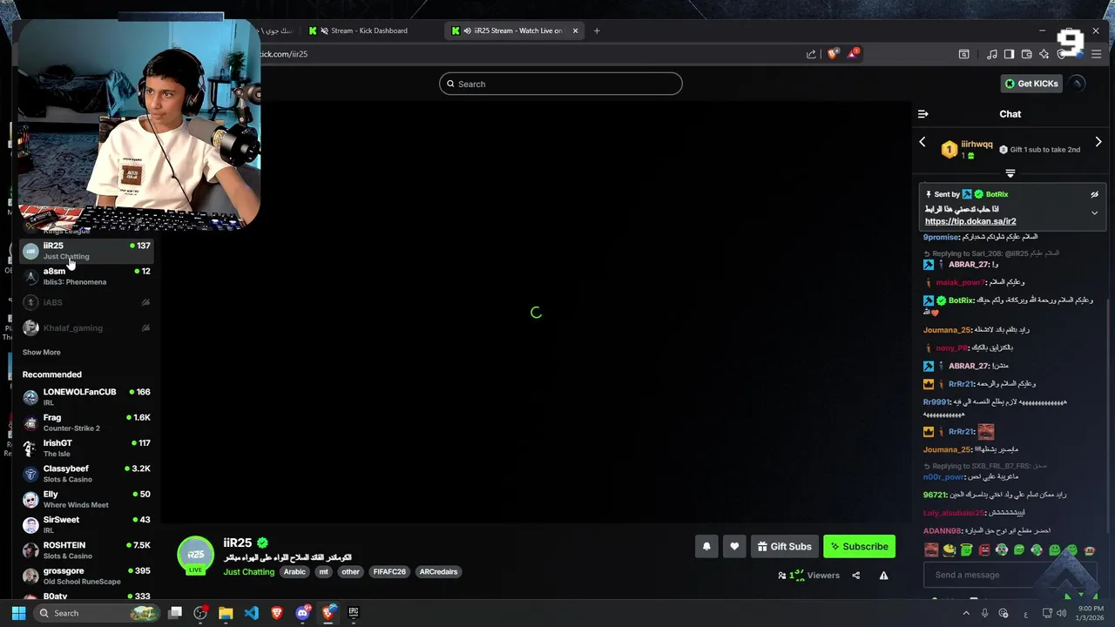Image resolution: width=1115 pixels, height=627 pixels.
Task: Click the tab search icon in toolbar
Action: coord(963,54)
